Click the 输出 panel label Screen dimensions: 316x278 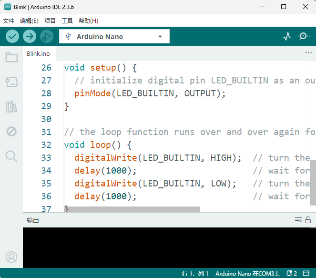tap(32, 220)
